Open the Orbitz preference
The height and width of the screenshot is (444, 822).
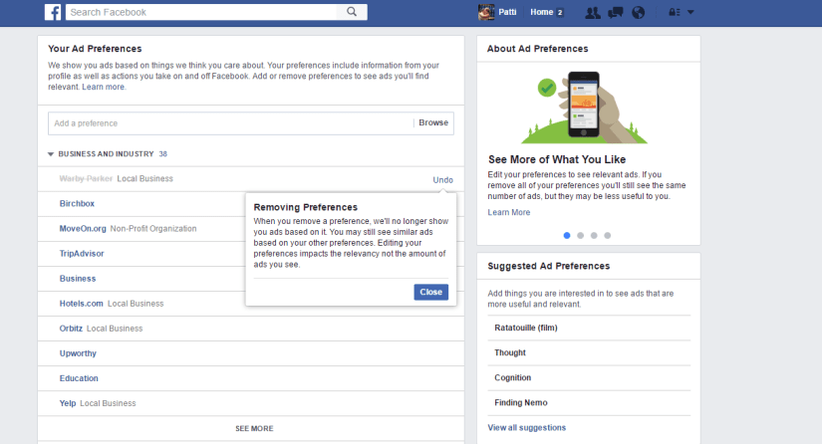71,329
